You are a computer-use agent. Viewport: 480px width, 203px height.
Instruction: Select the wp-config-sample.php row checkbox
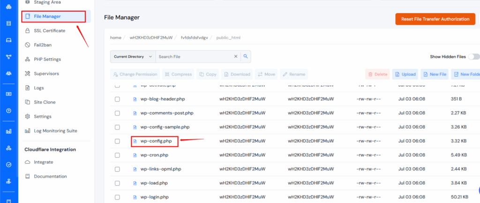[117, 127]
